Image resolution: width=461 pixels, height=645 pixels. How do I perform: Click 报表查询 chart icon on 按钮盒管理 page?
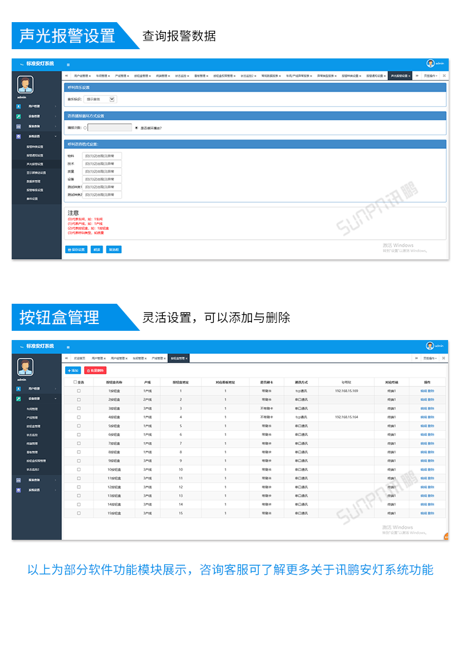pyautogui.click(x=18, y=480)
